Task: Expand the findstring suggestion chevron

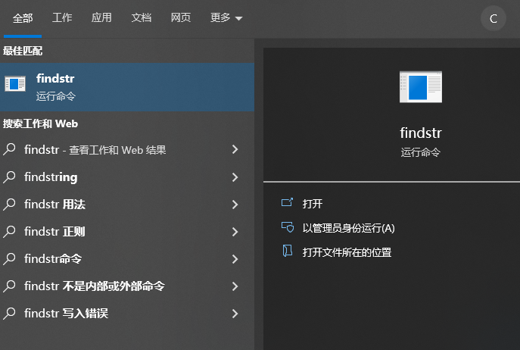Action: pyautogui.click(x=235, y=177)
